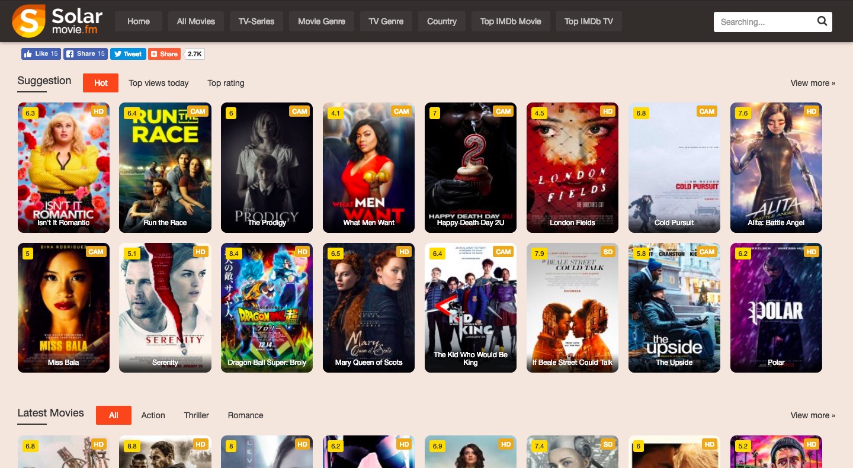Open The Kid Who Would Be King poster
853x468 pixels.
[x=470, y=307]
